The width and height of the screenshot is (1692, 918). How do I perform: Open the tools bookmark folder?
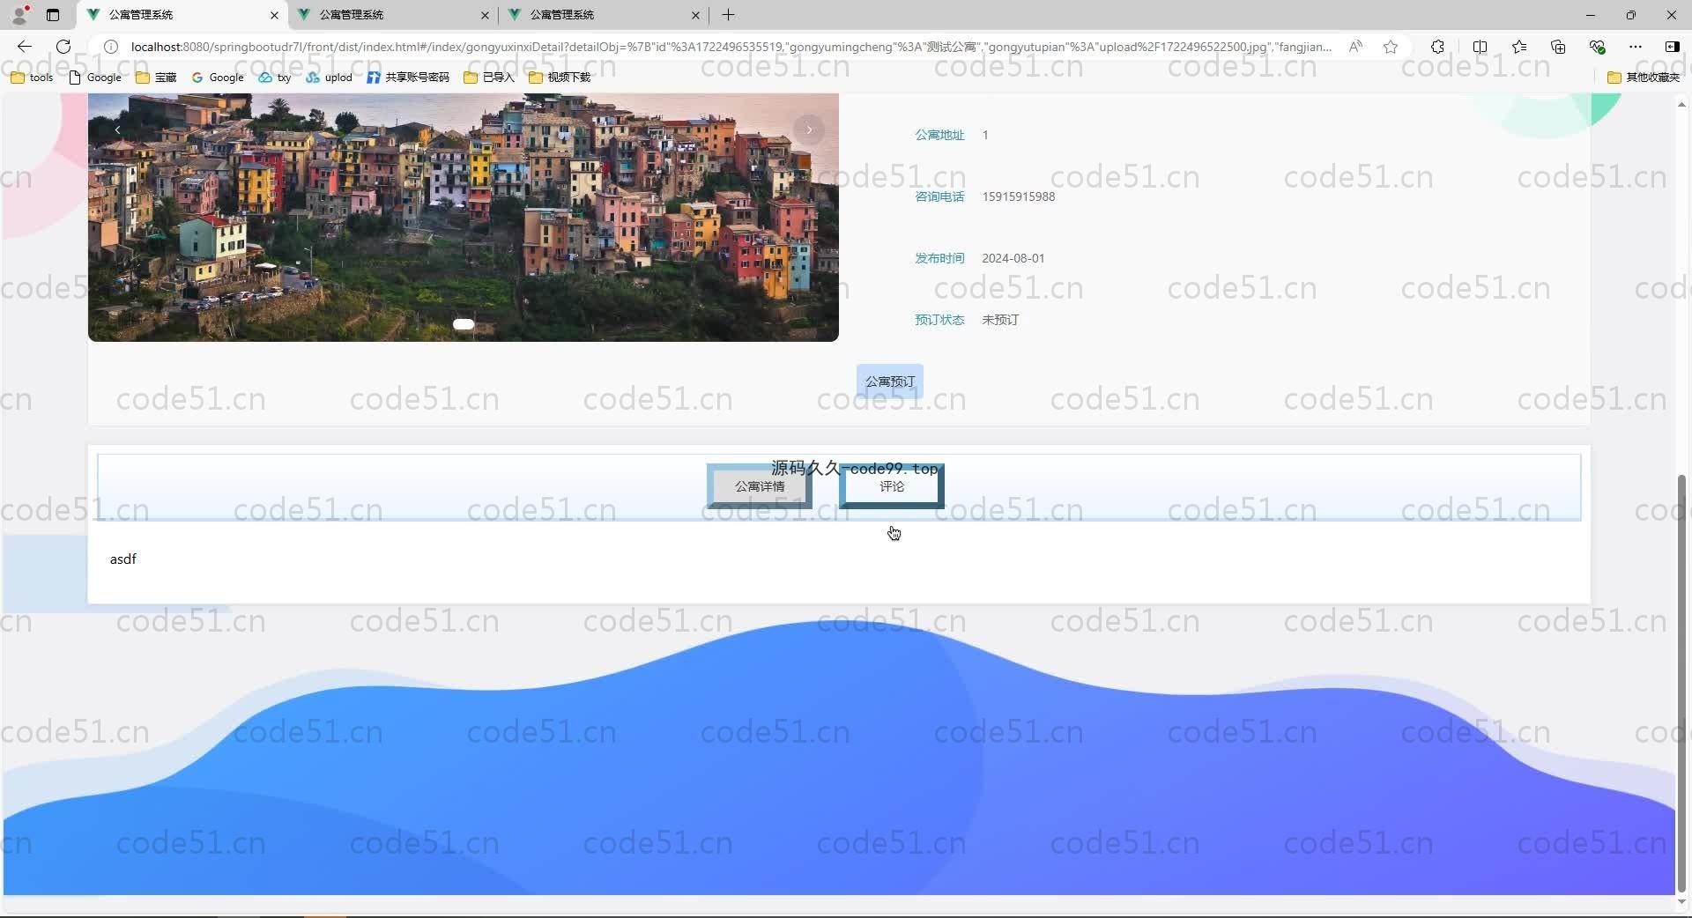click(32, 78)
